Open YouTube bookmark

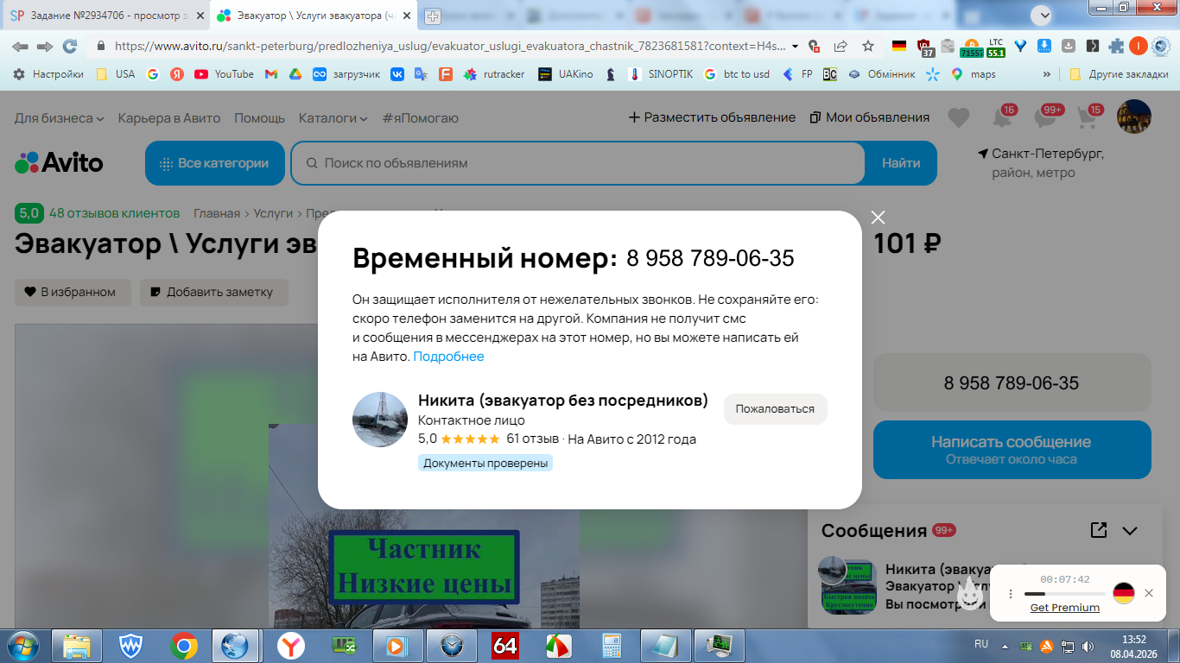pos(224,74)
